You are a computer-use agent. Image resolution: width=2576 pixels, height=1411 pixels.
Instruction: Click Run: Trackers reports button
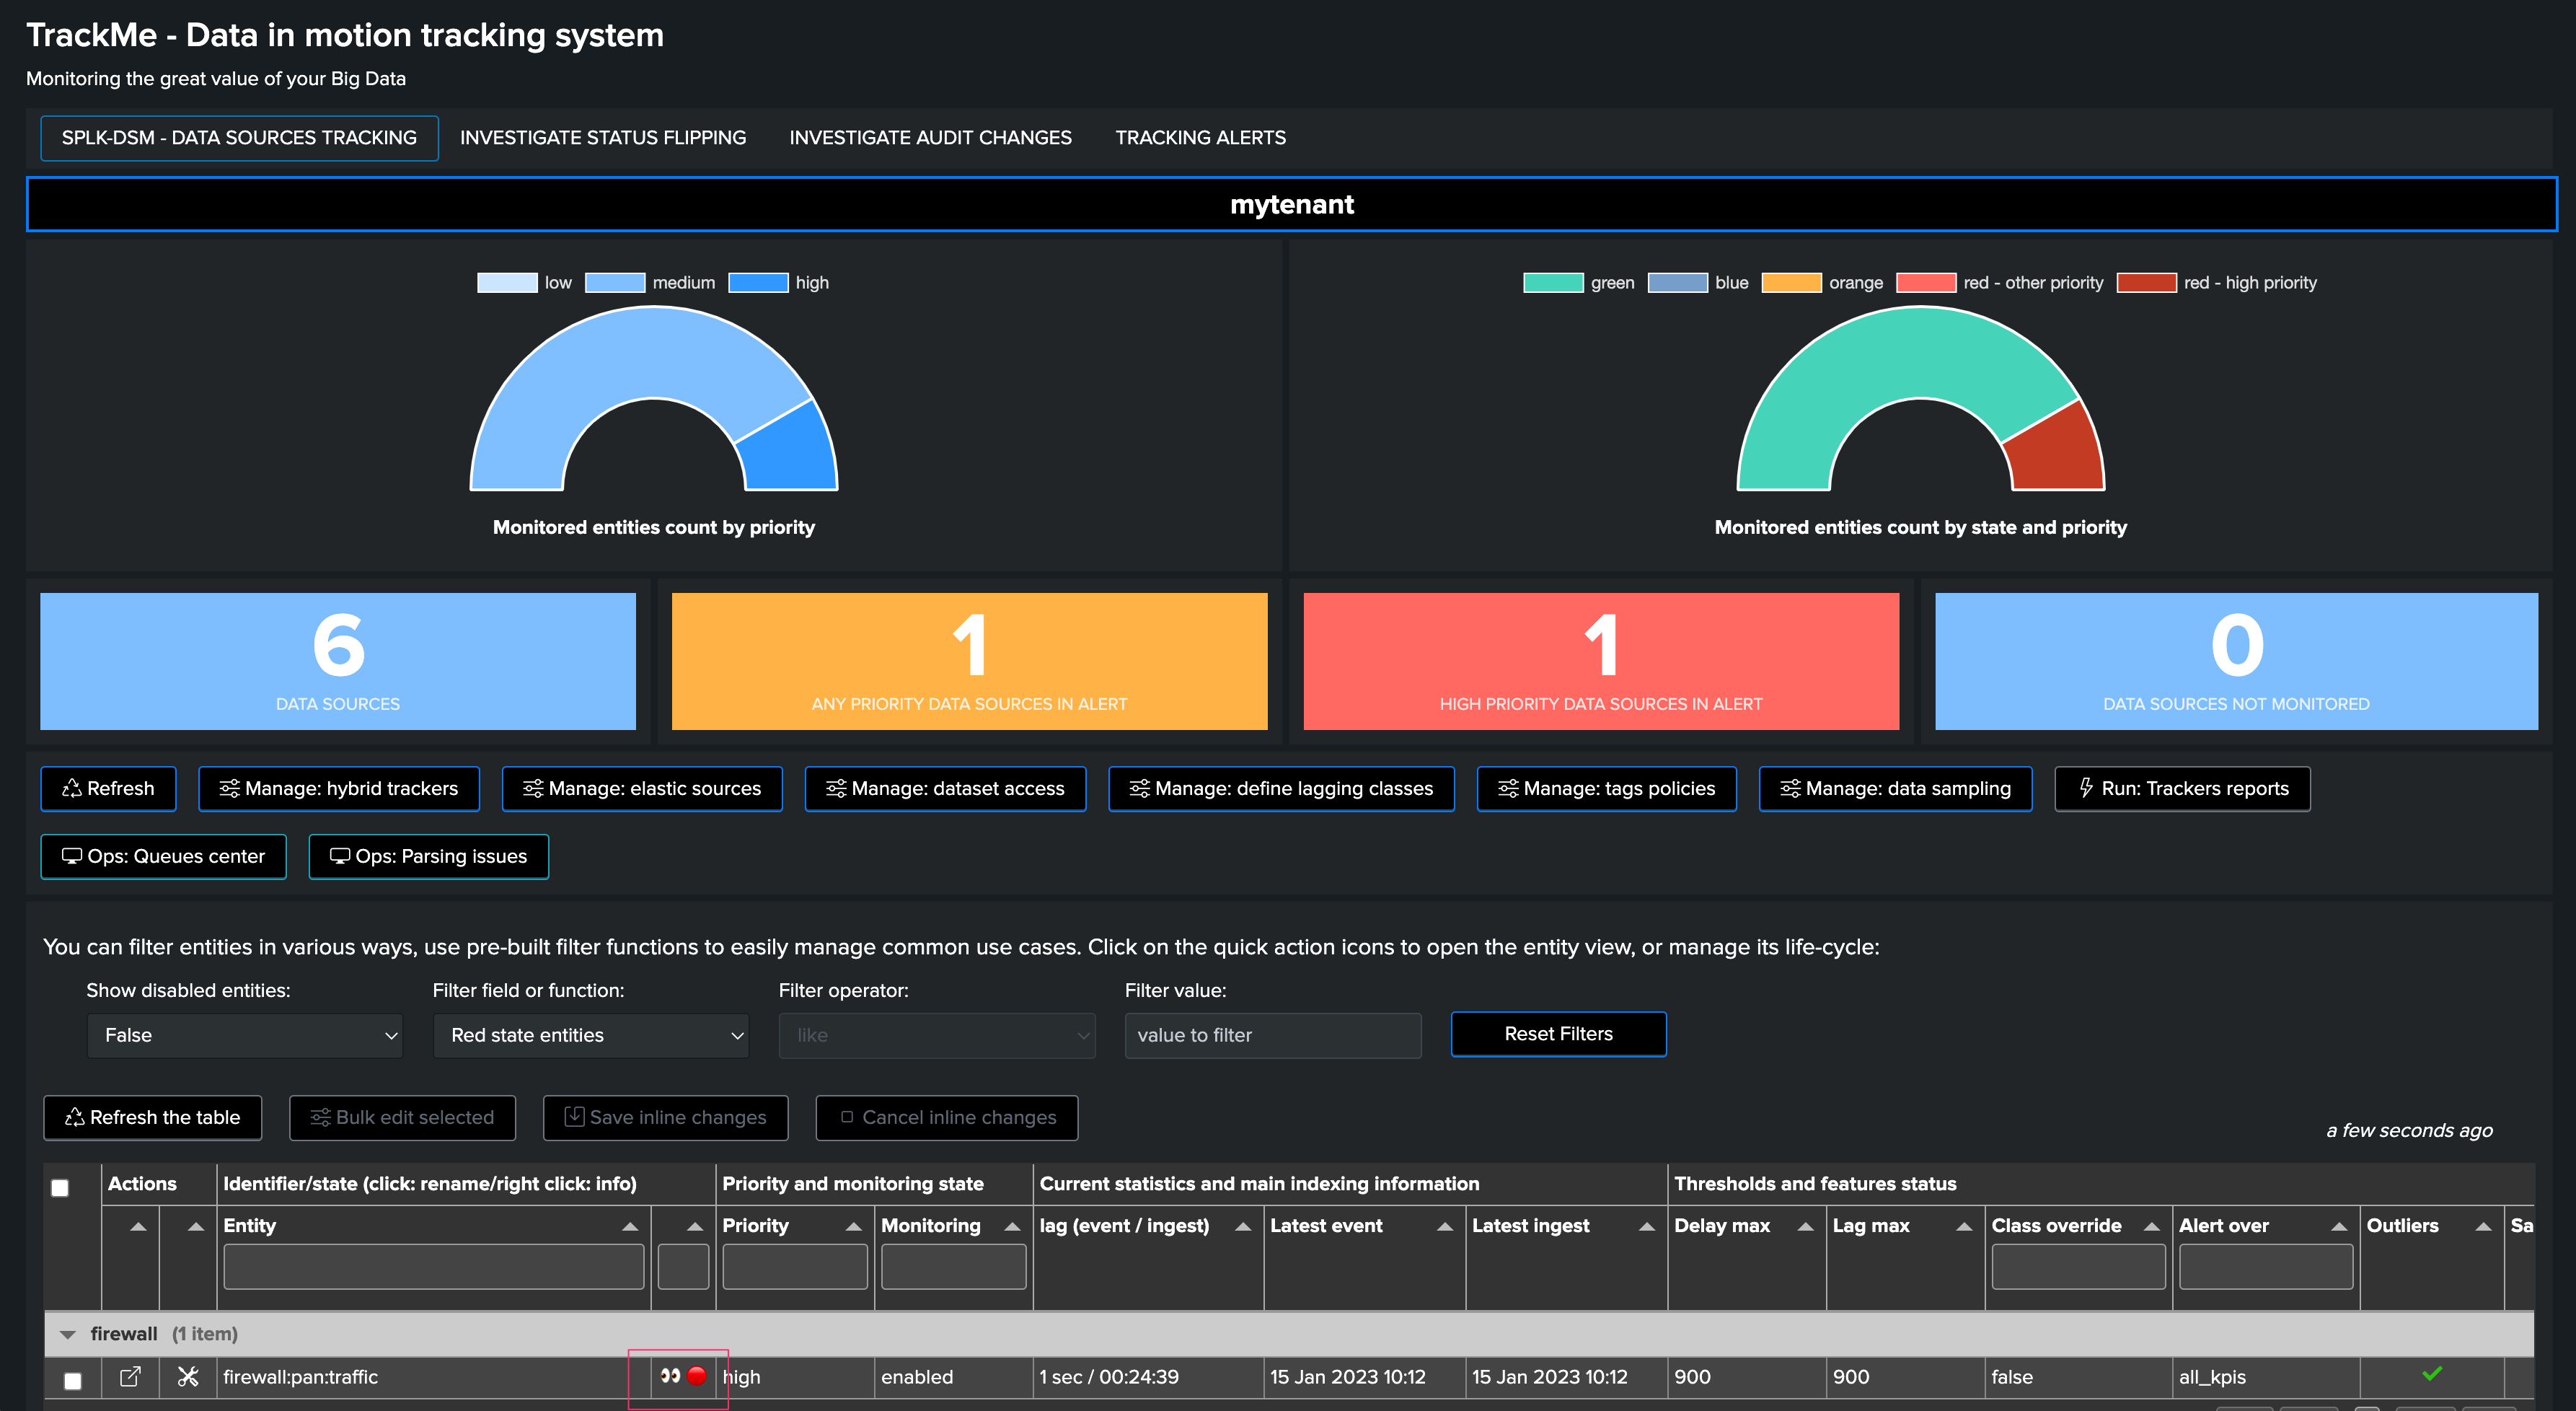[x=2182, y=788]
